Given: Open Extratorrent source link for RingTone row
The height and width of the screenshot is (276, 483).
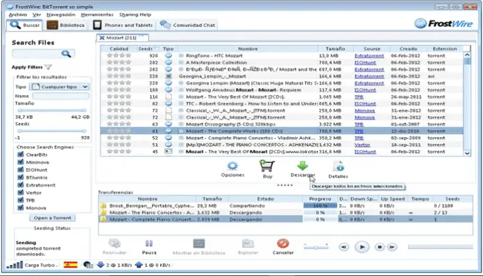Looking at the screenshot, I should pos(369,55).
